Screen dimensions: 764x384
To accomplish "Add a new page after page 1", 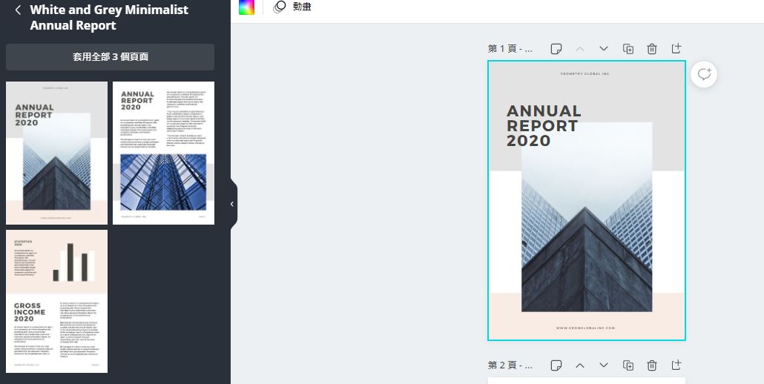I will click(676, 49).
